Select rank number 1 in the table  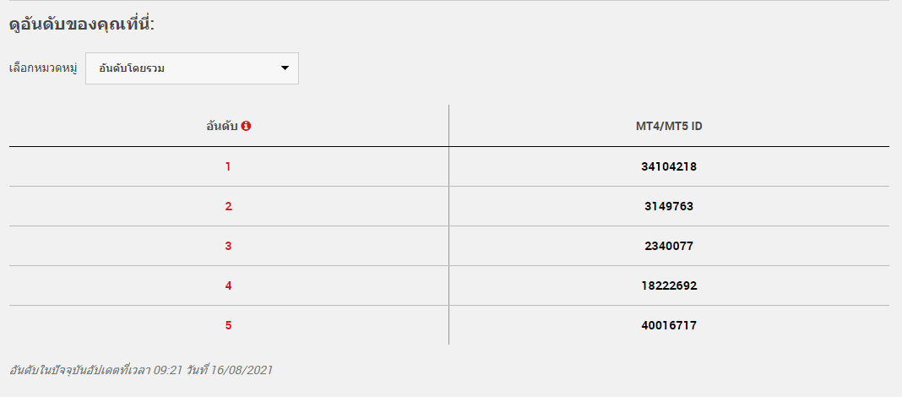pyautogui.click(x=228, y=167)
